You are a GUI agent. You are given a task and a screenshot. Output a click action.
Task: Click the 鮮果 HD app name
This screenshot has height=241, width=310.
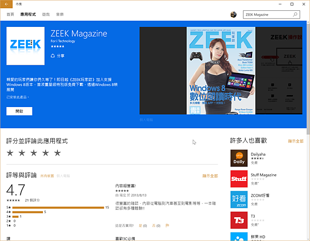pyautogui.click(x=258, y=237)
